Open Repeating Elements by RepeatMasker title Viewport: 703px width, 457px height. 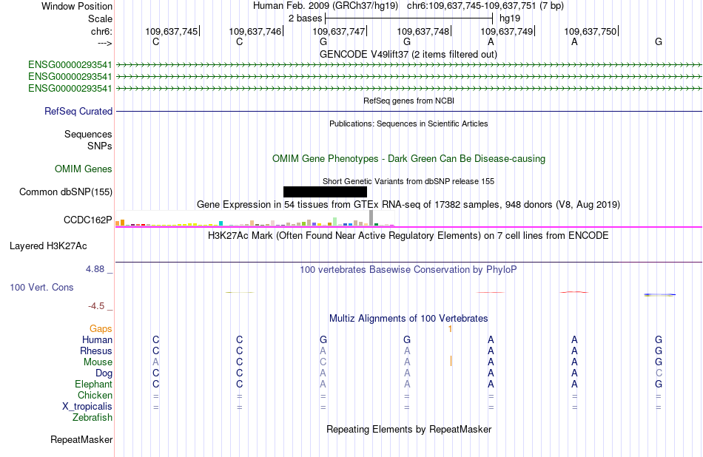408,429
